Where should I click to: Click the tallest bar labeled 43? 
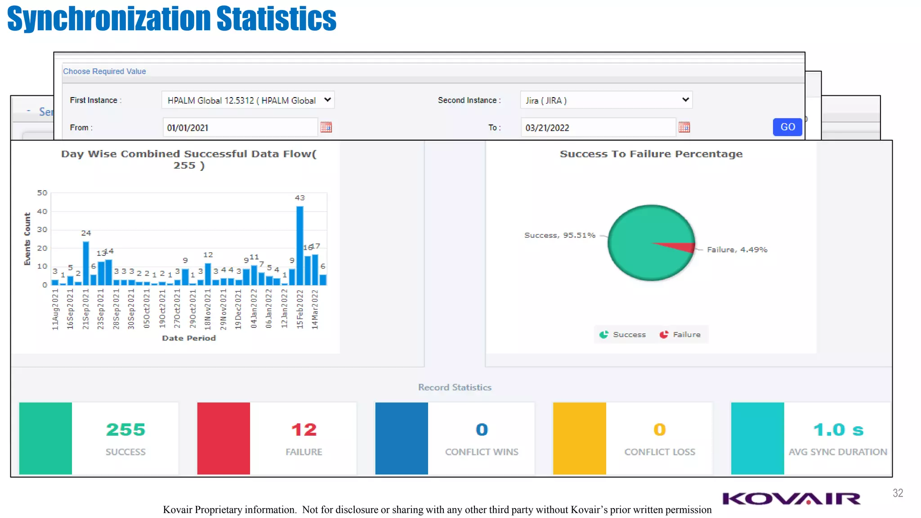[x=300, y=245]
